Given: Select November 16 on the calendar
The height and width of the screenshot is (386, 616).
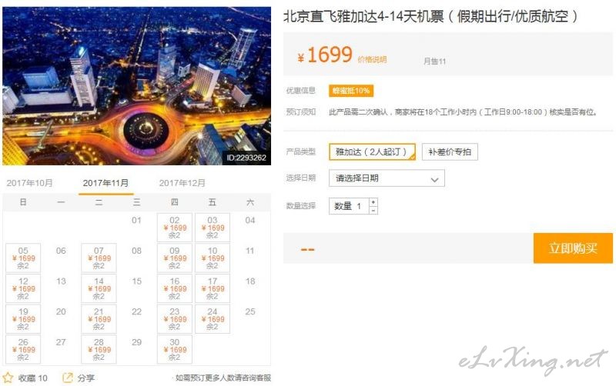Looking at the screenshot, I should (x=175, y=288).
